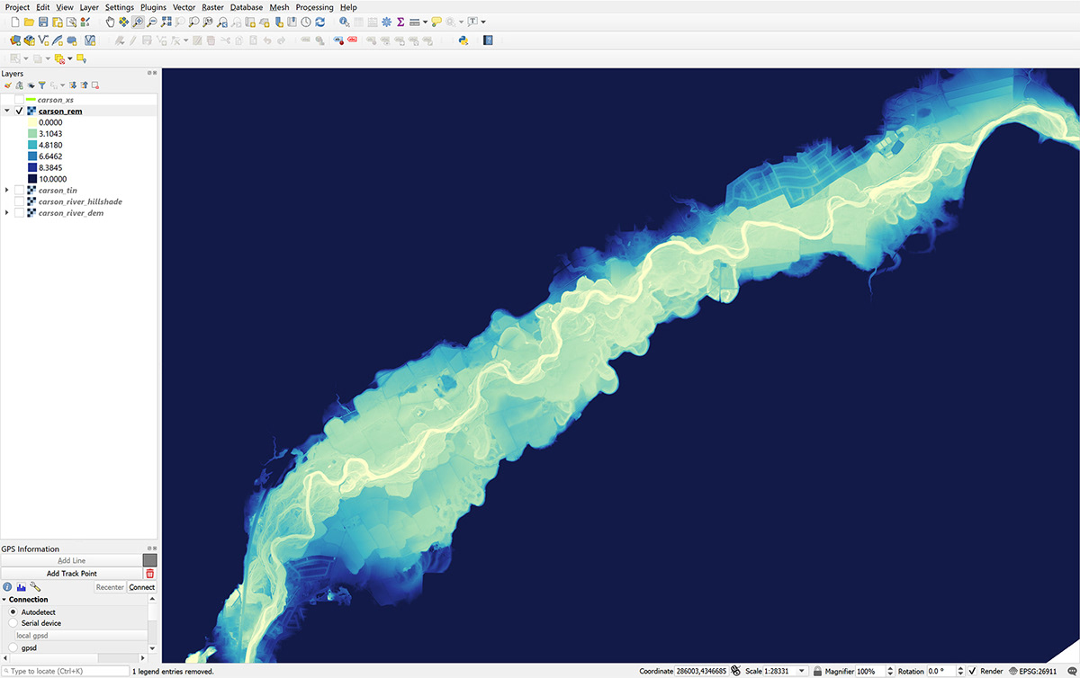Expand the carson_tin layer entry
Image resolution: width=1080 pixels, height=678 pixels.
click(x=6, y=190)
